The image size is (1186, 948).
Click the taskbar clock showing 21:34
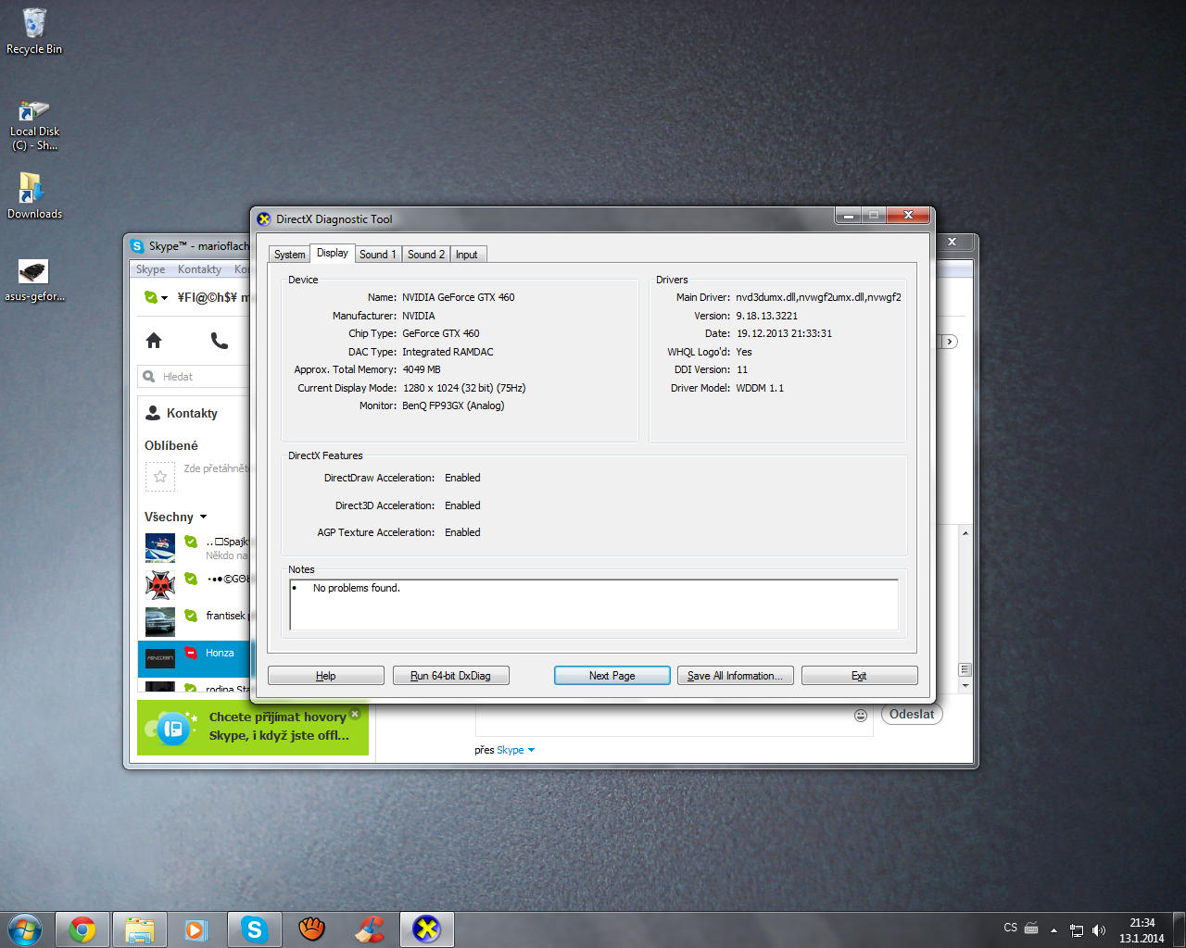pyautogui.click(x=1142, y=930)
